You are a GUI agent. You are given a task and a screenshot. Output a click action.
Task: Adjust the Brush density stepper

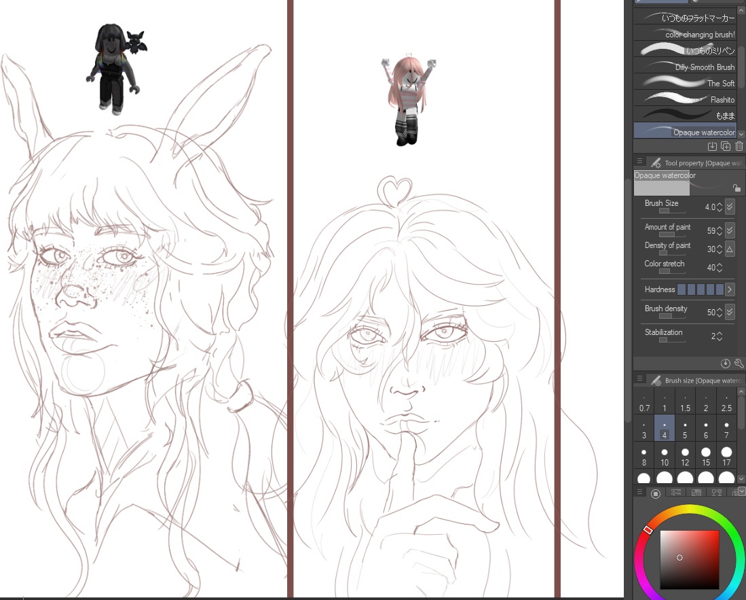(x=719, y=313)
